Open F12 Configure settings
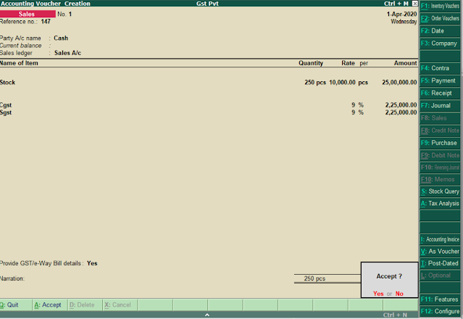The image size is (463, 319). [440, 311]
